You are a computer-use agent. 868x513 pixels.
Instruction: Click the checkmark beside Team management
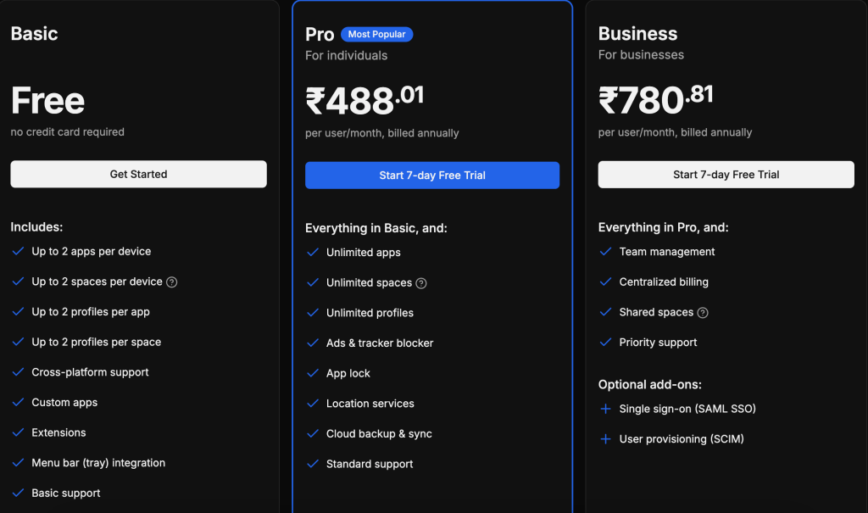click(x=605, y=252)
